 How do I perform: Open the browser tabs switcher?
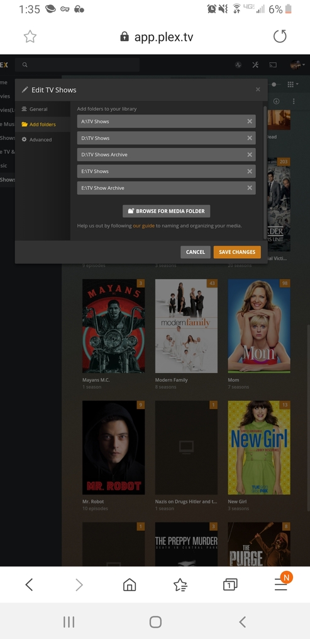[x=230, y=585]
